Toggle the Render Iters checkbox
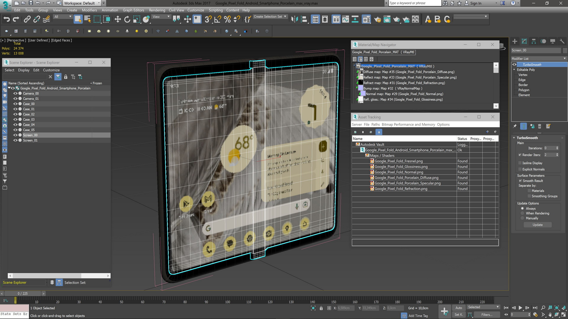 (520, 155)
